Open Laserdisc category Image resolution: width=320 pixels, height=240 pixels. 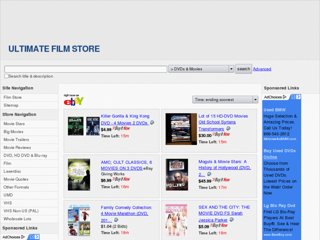(x=12, y=171)
